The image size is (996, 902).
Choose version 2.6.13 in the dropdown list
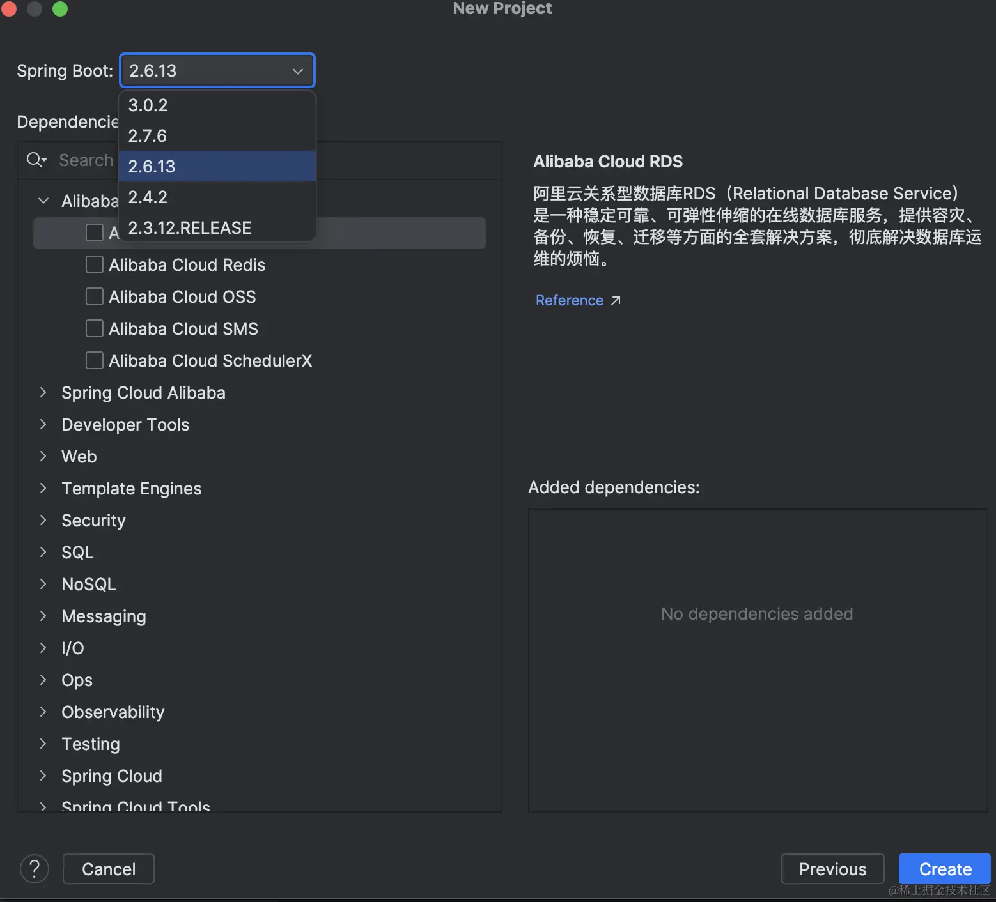(x=217, y=166)
